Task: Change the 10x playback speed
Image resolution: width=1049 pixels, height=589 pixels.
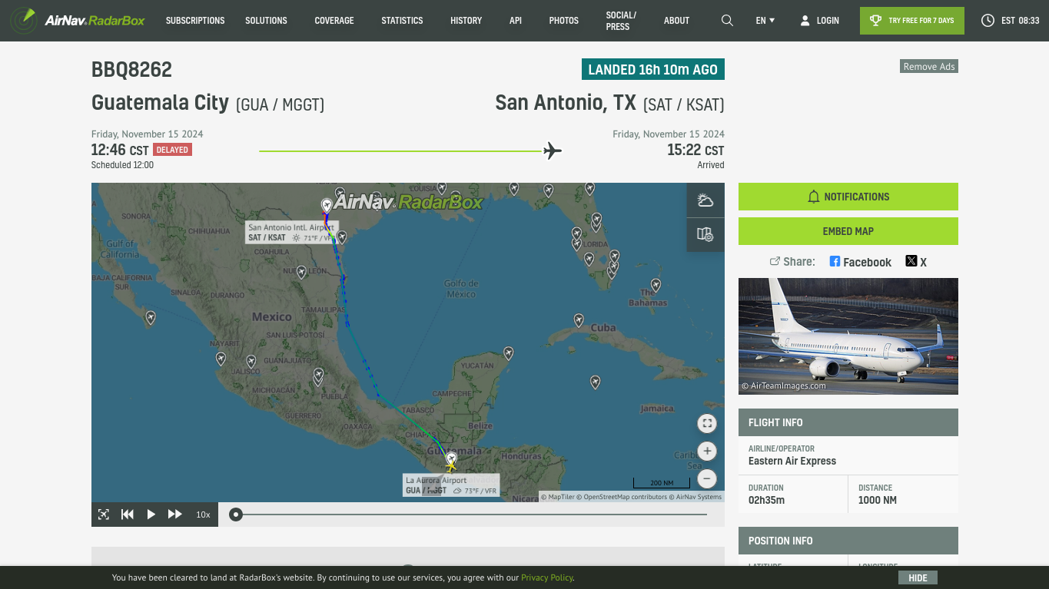Action: pyautogui.click(x=203, y=515)
